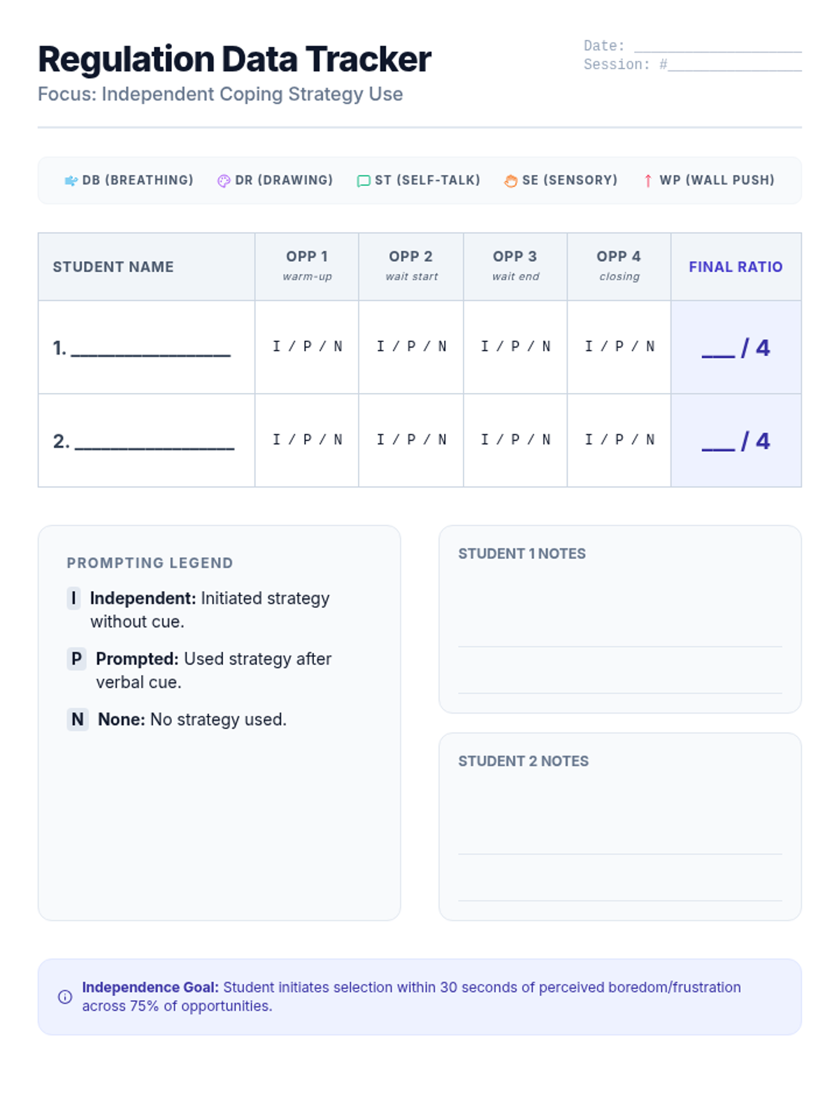The width and height of the screenshot is (839, 1119).
Task: Click student 1 name blank
Action: click(x=150, y=349)
